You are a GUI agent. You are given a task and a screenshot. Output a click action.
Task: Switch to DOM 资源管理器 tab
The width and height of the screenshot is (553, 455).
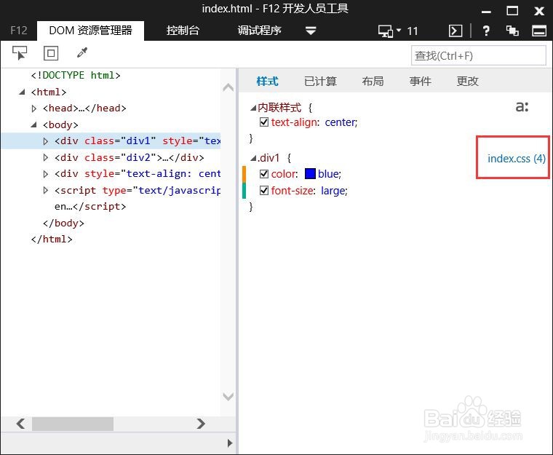(91, 31)
